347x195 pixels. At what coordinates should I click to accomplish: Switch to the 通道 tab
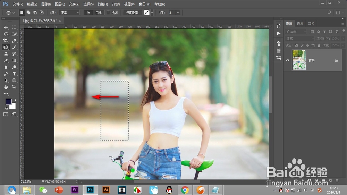click(300, 24)
